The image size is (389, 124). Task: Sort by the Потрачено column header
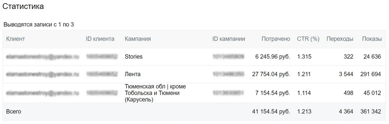point(276,39)
